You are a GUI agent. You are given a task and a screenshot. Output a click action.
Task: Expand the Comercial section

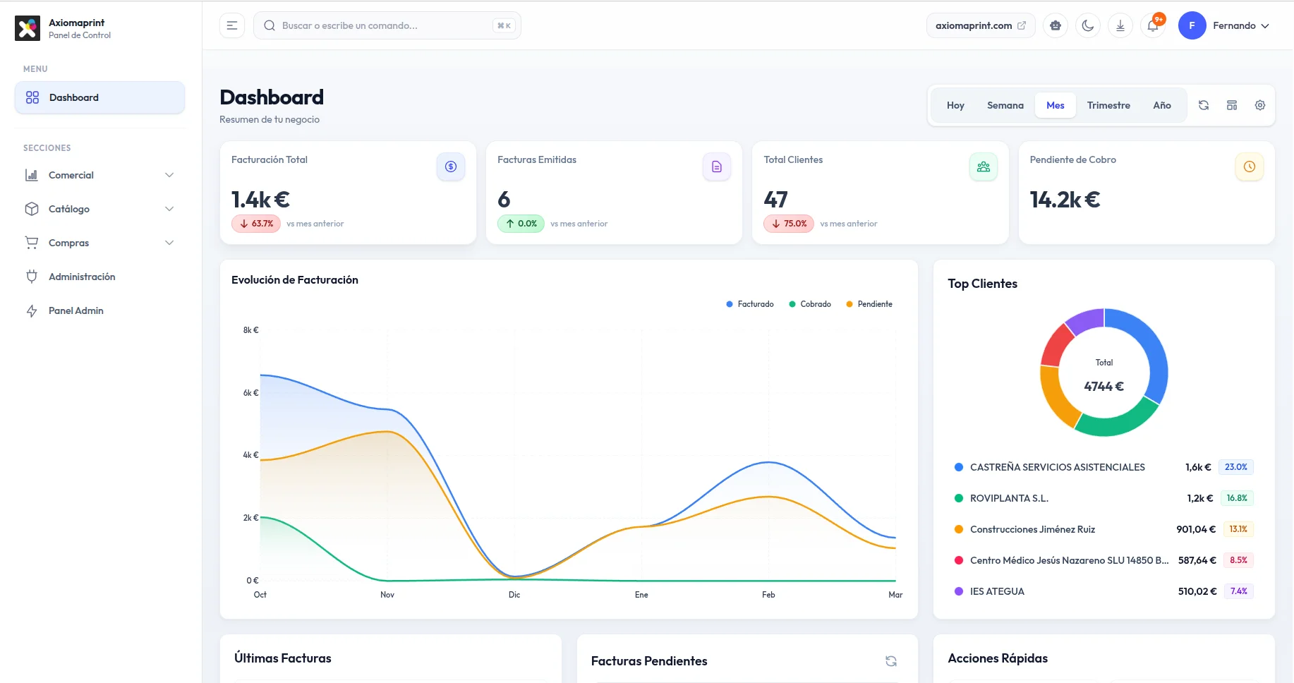pos(99,174)
